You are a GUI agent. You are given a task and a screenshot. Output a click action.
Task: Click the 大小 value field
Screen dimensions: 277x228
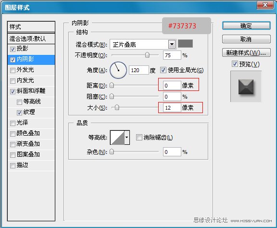(x=172, y=107)
